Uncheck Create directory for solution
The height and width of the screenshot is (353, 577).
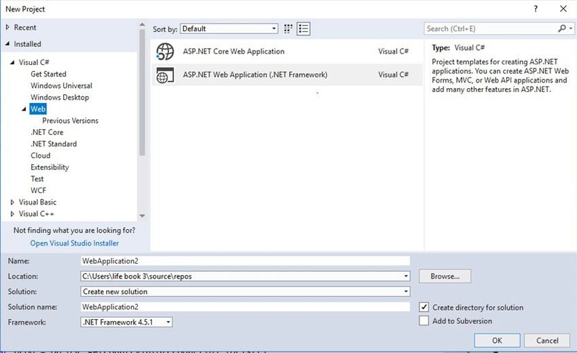pyautogui.click(x=424, y=307)
